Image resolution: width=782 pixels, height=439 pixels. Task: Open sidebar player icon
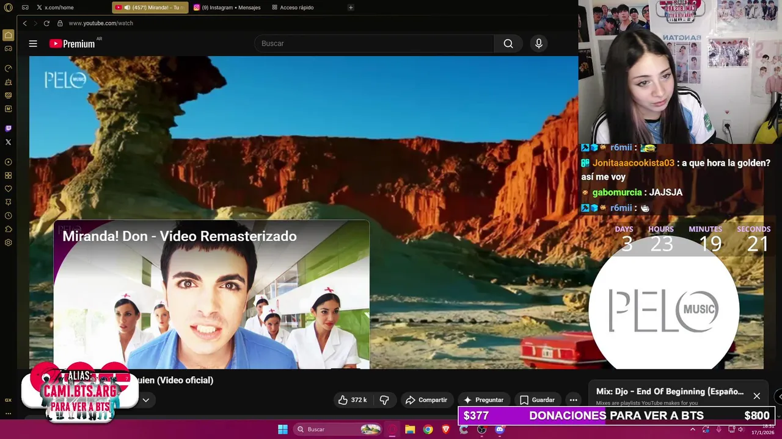click(x=8, y=162)
